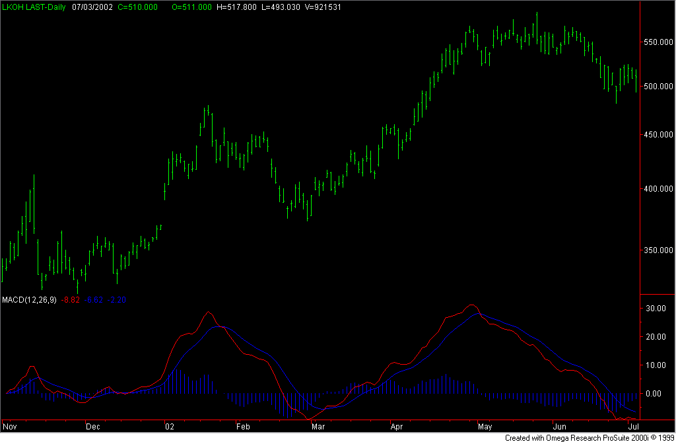
Task: Select the red MACD value -8.82
Action: [x=70, y=300]
